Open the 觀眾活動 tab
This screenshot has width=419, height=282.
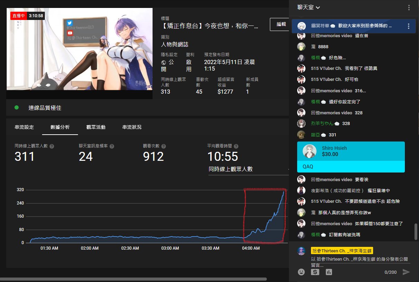pyautogui.click(x=96, y=127)
